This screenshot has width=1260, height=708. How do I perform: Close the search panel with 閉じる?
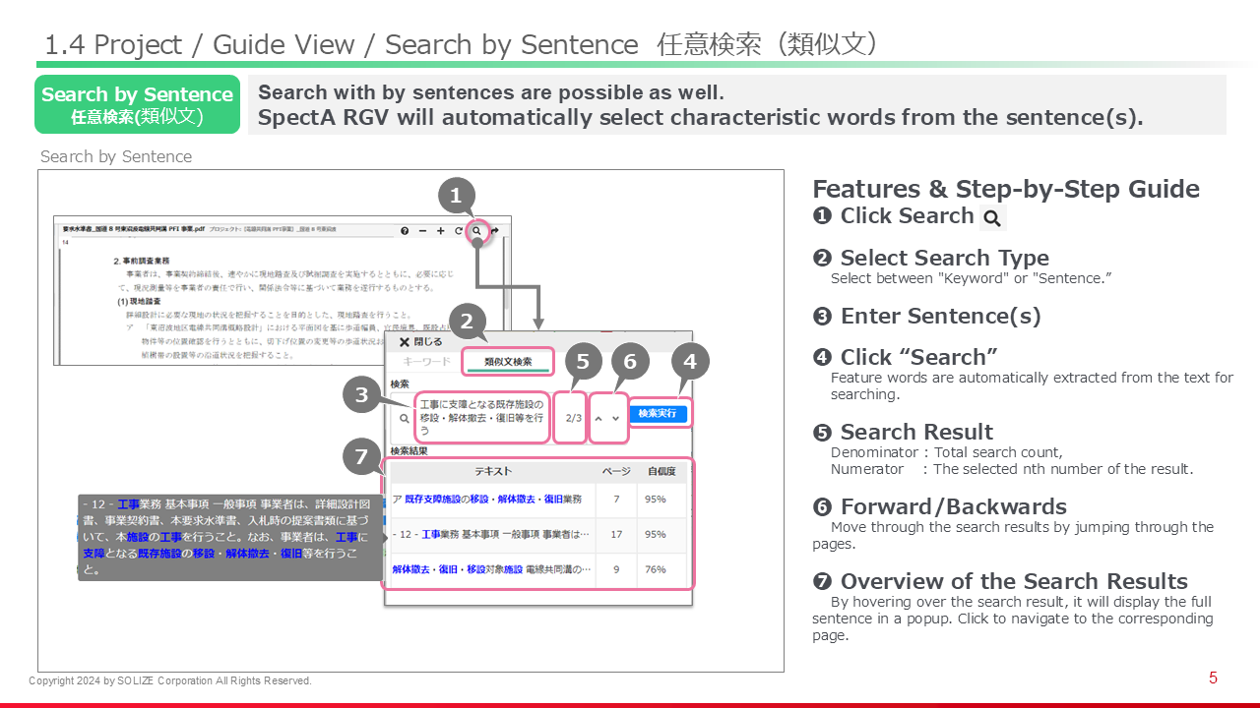coord(420,342)
